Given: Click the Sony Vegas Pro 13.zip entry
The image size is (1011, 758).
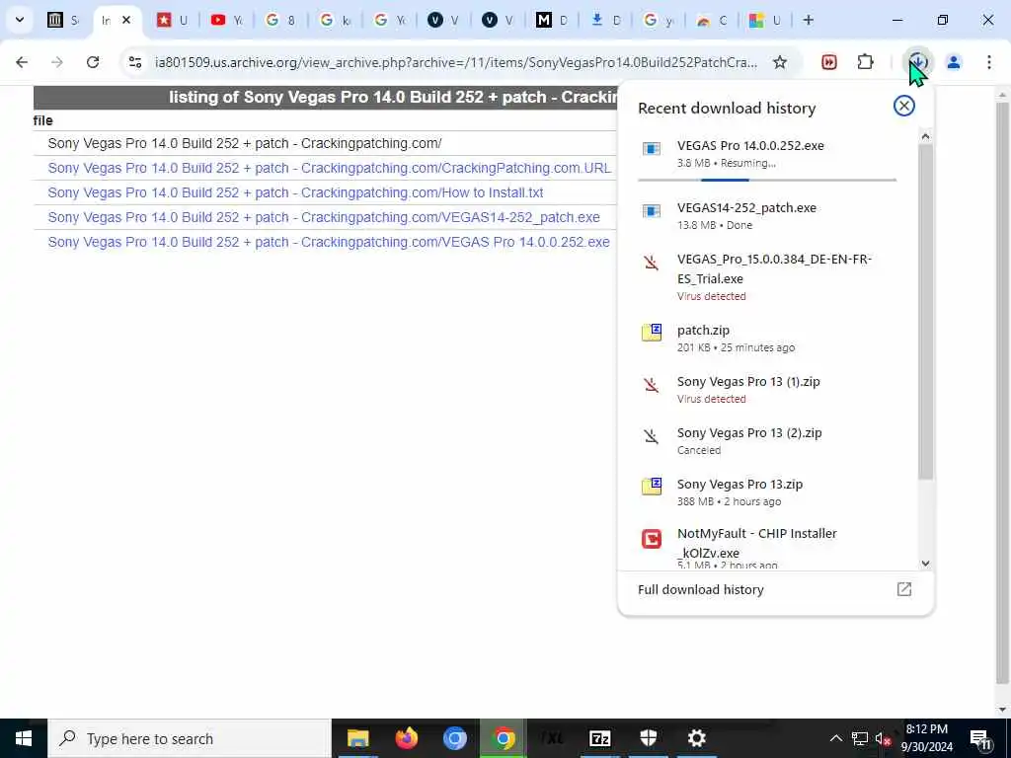Looking at the screenshot, I should (767, 493).
